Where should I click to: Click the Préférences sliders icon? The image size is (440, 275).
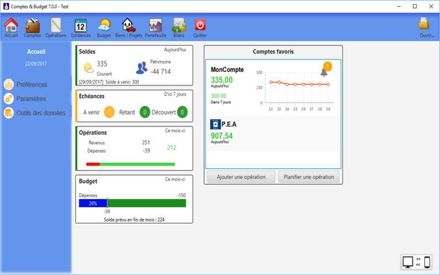[x=9, y=84]
